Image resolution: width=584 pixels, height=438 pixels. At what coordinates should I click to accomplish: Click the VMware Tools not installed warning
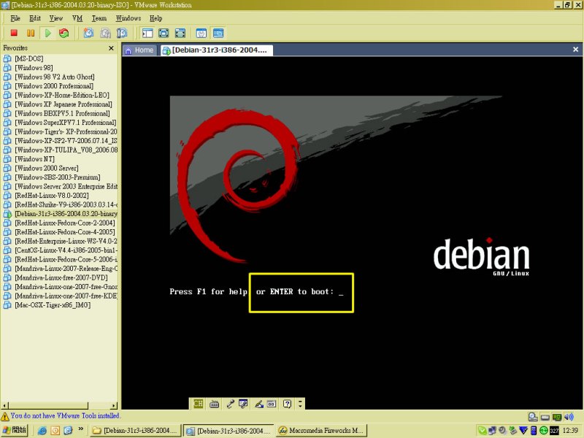pyautogui.click(x=66, y=415)
